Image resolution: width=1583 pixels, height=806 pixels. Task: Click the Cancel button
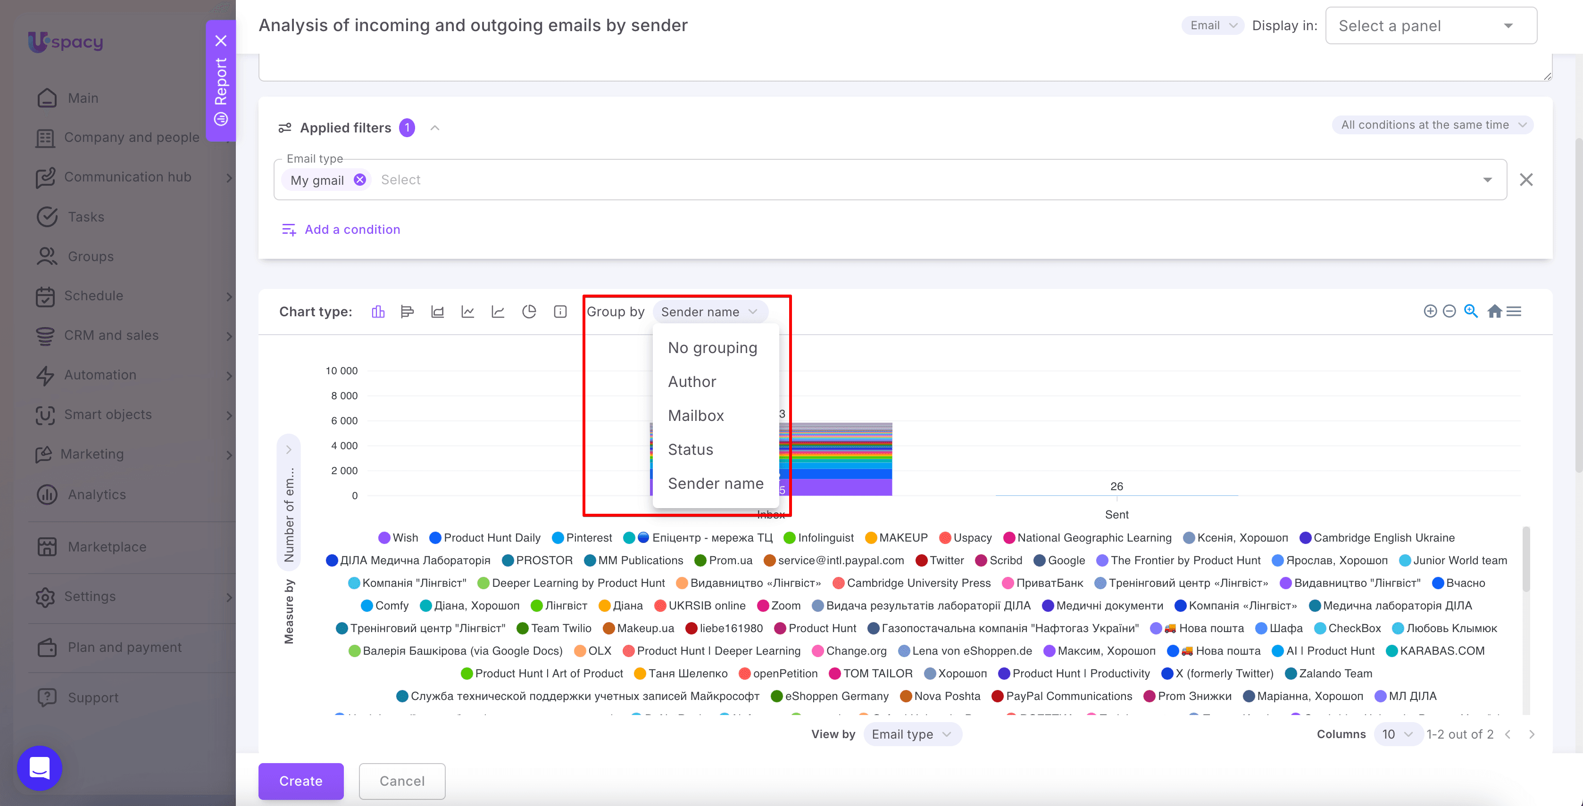coord(402,781)
